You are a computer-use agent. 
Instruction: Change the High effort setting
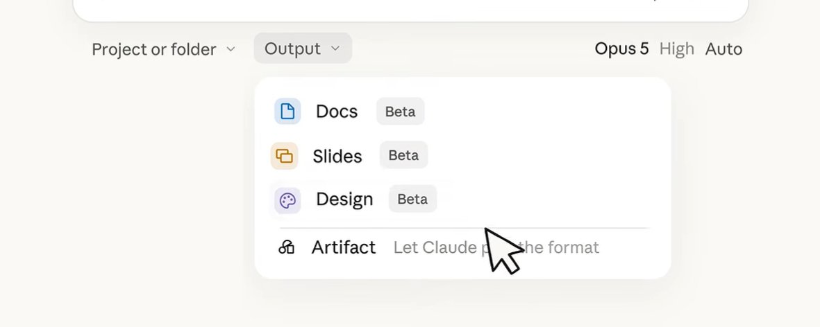tap(677, 49)
